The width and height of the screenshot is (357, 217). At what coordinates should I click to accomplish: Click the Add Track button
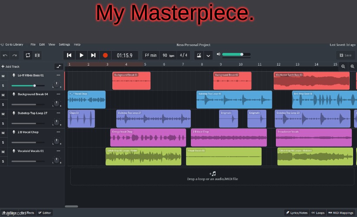(10, 66)
